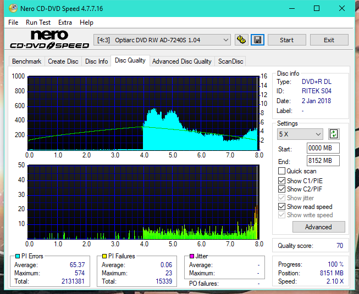Click PI Errors maximum 574 value
The image size is (359, 294).
[x=80, y=273]
